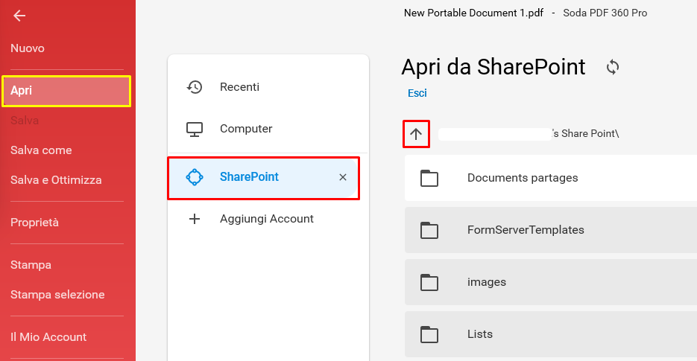Open Il Mio Account
Image resolution: width=697 pixels, height=361 pixels.
(48, 337)
